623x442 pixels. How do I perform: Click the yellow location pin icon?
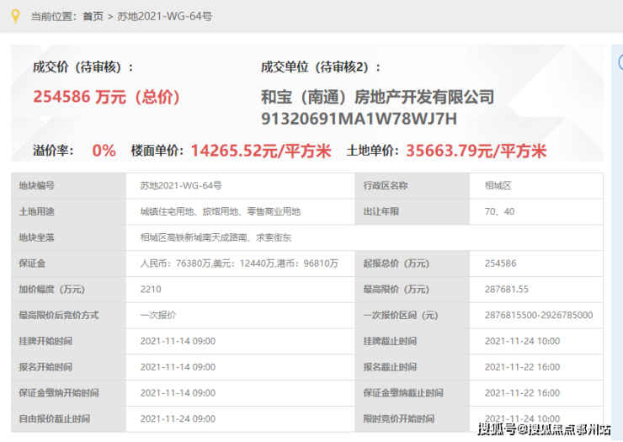[13, 15]
